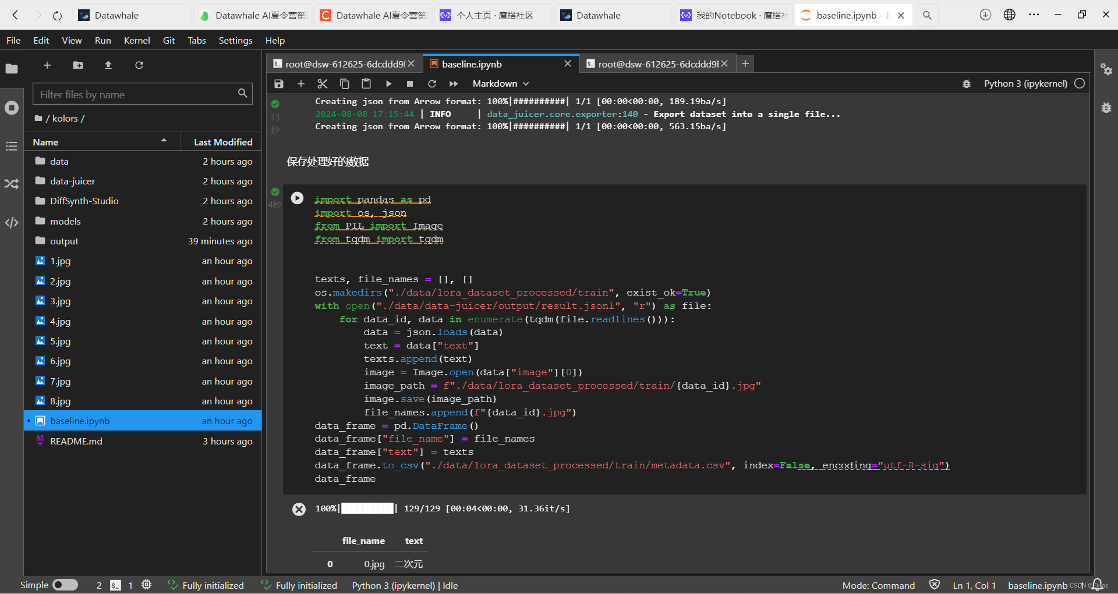Save the notebook with disk icon
Image resolution: width=1118 pixels, height=594 pixels.
pos(279,84)
